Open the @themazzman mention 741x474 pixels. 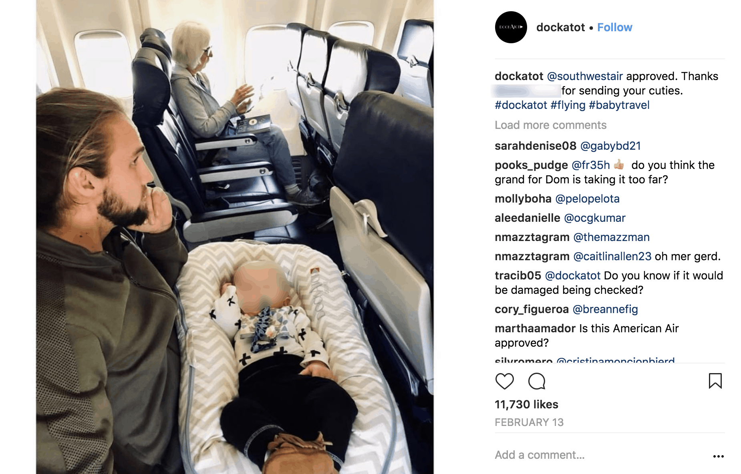[x=612, y=237]
